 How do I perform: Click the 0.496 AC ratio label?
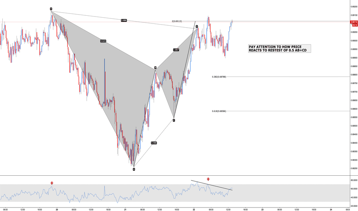[x=154, y=143]
